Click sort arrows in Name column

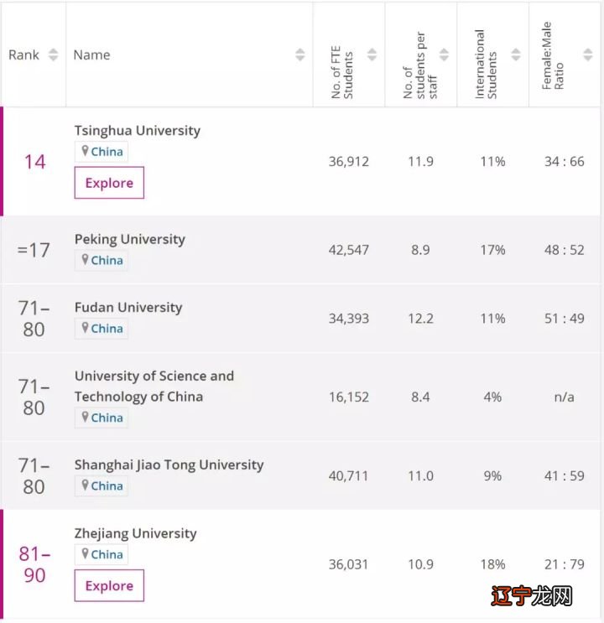point(300,55)
